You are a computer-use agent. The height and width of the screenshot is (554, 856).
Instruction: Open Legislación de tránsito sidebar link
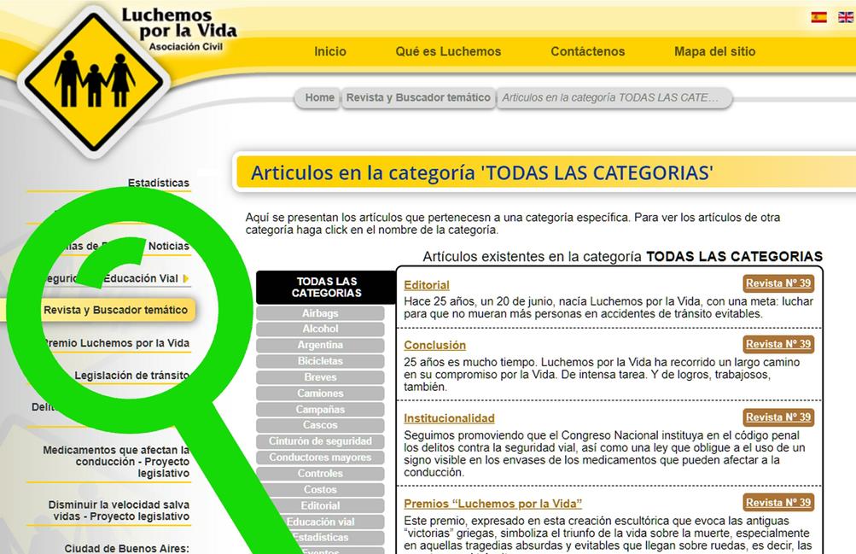(x=131, y=376)
